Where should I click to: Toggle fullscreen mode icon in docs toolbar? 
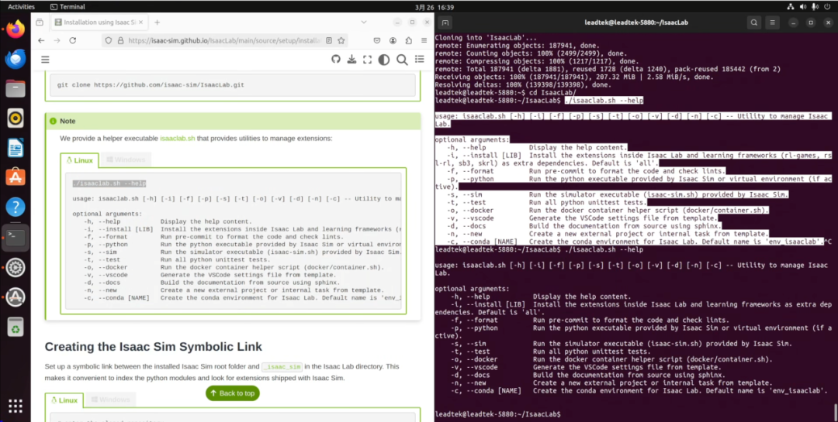click(x=367, y=60)
